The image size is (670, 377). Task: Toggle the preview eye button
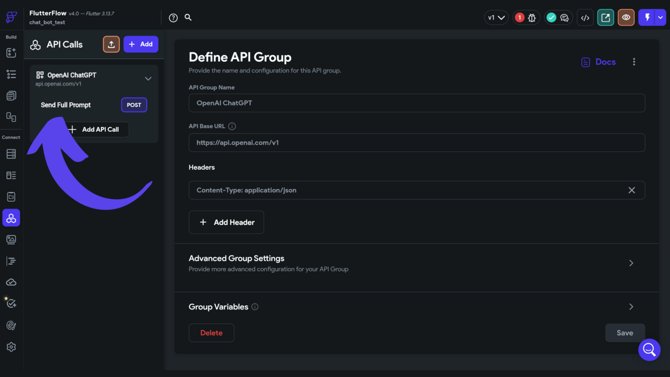pos(626,18)
